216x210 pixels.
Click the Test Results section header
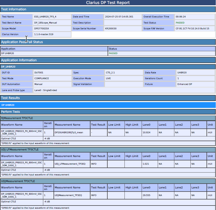pos(10,98)
